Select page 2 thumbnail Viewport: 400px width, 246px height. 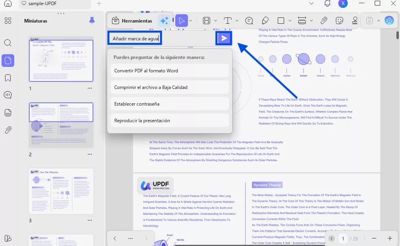coord(61,125)
